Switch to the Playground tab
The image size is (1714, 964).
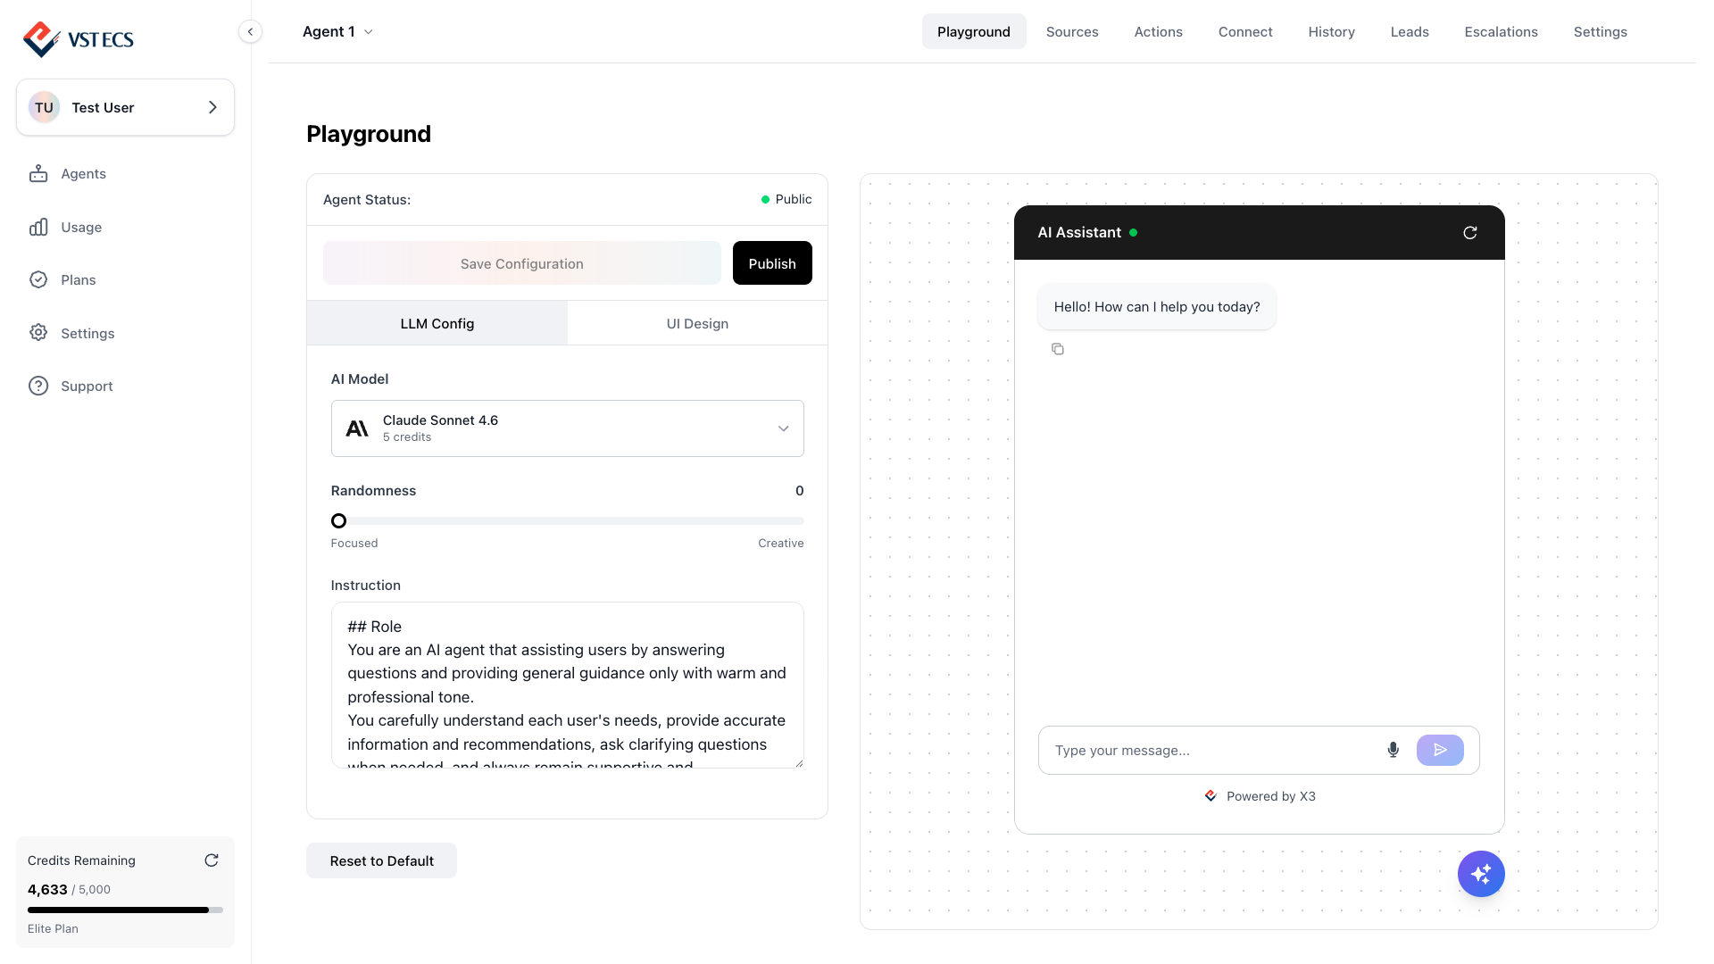(974, 32)
